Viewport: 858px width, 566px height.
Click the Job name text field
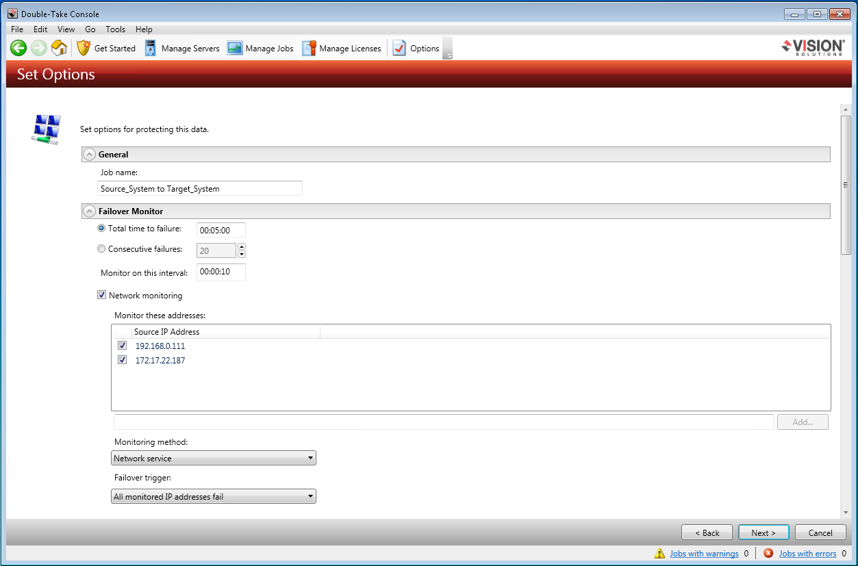200,189
